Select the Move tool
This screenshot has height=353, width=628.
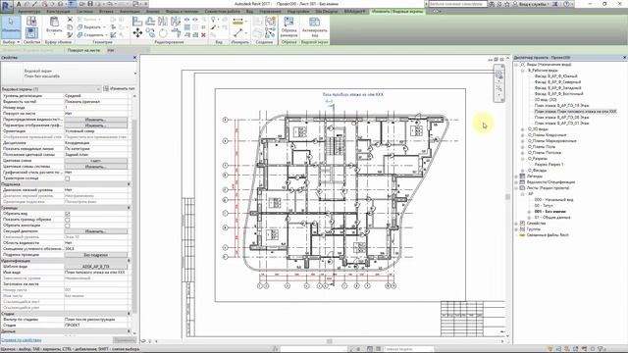click(x=137, y=33)
